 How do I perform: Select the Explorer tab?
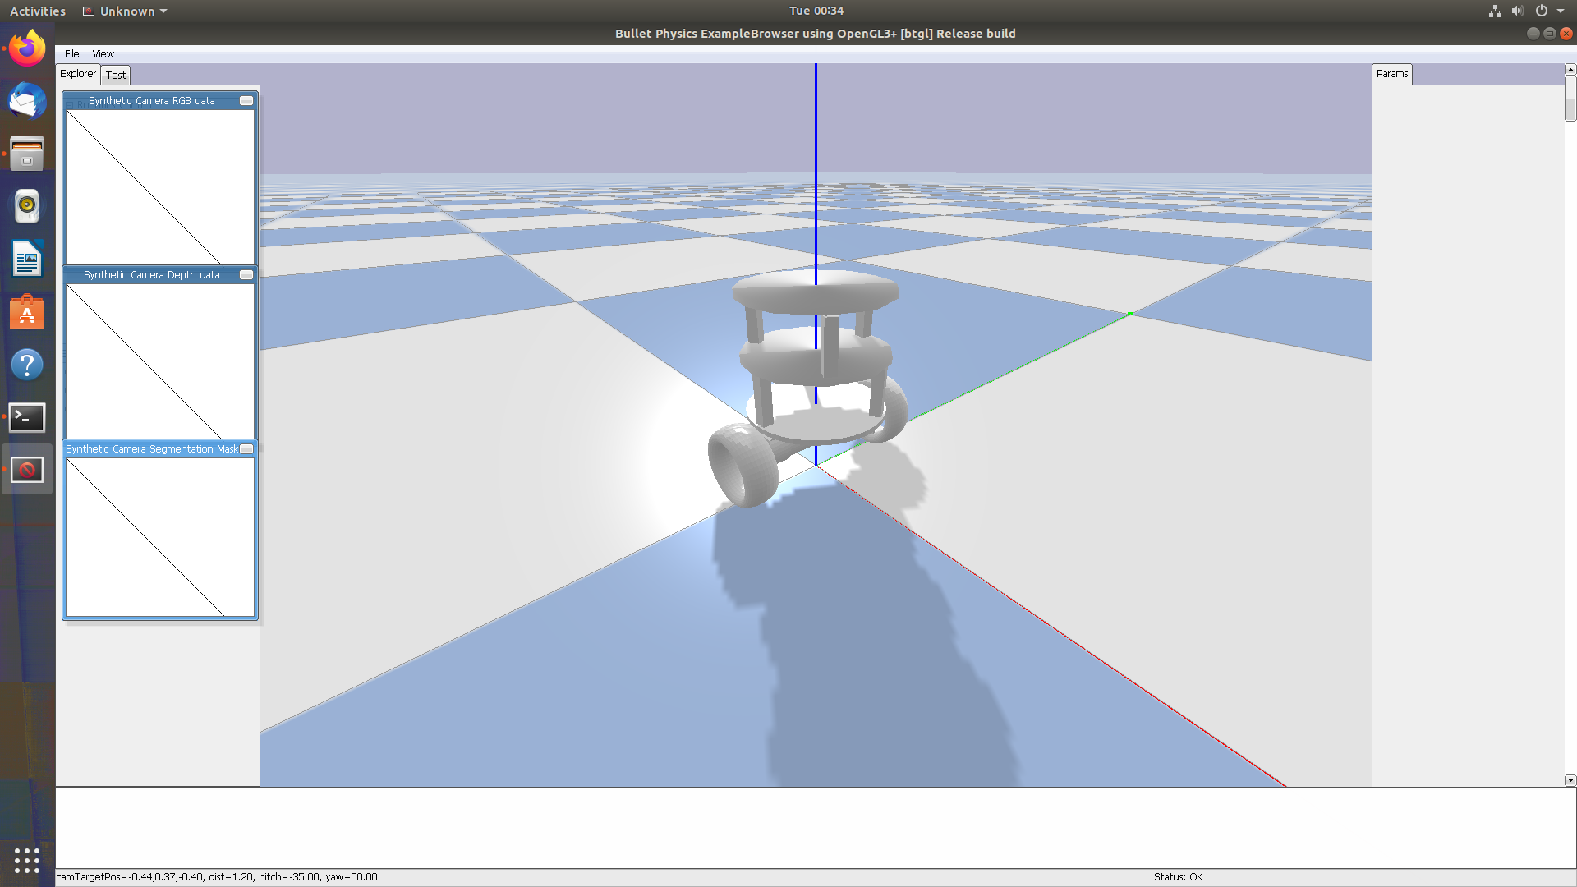click(x=78, y=74)
